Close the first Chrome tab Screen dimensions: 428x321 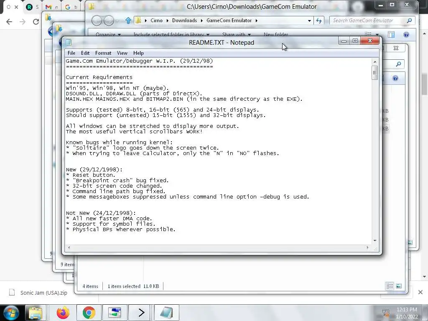click(x=16, y=7)
